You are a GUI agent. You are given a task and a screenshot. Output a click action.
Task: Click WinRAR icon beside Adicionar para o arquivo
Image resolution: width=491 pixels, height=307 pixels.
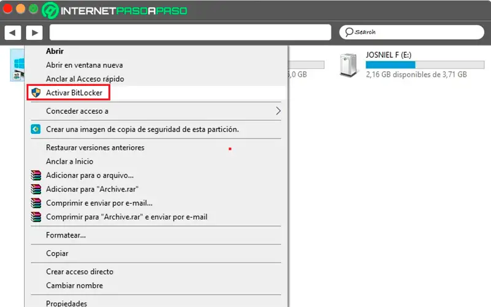point(36,175)
